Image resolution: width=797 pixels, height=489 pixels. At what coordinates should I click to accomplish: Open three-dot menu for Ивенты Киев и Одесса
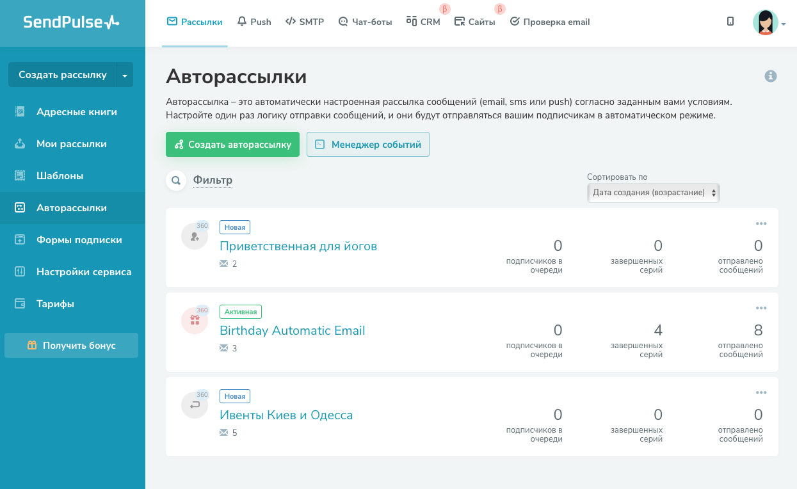pyautogui.click(x=761, y=392)
